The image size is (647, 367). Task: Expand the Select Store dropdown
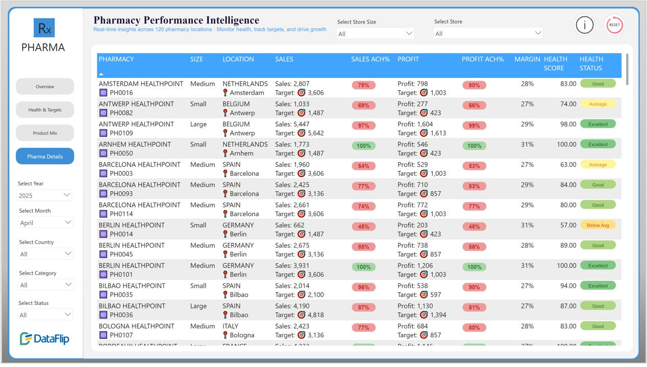point(487,34)
